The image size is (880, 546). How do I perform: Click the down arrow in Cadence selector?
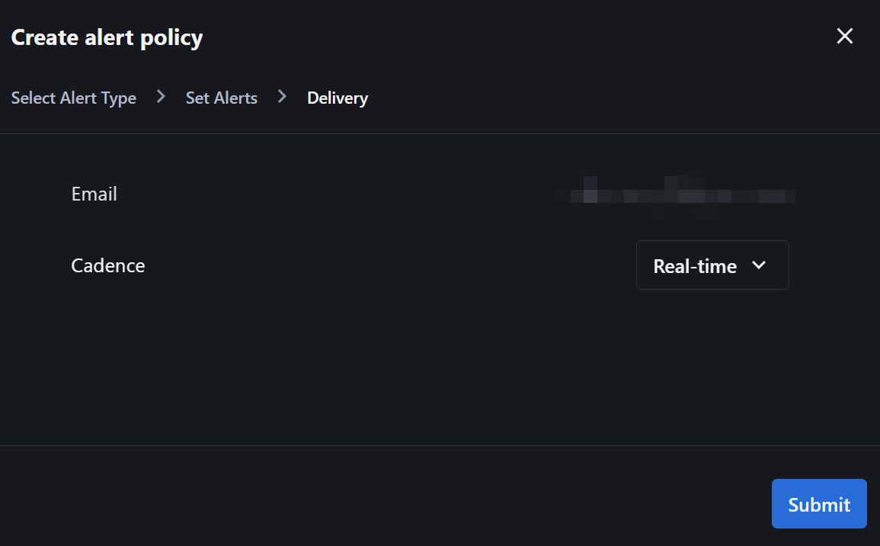pyautogui.click(x=759, y=265)
